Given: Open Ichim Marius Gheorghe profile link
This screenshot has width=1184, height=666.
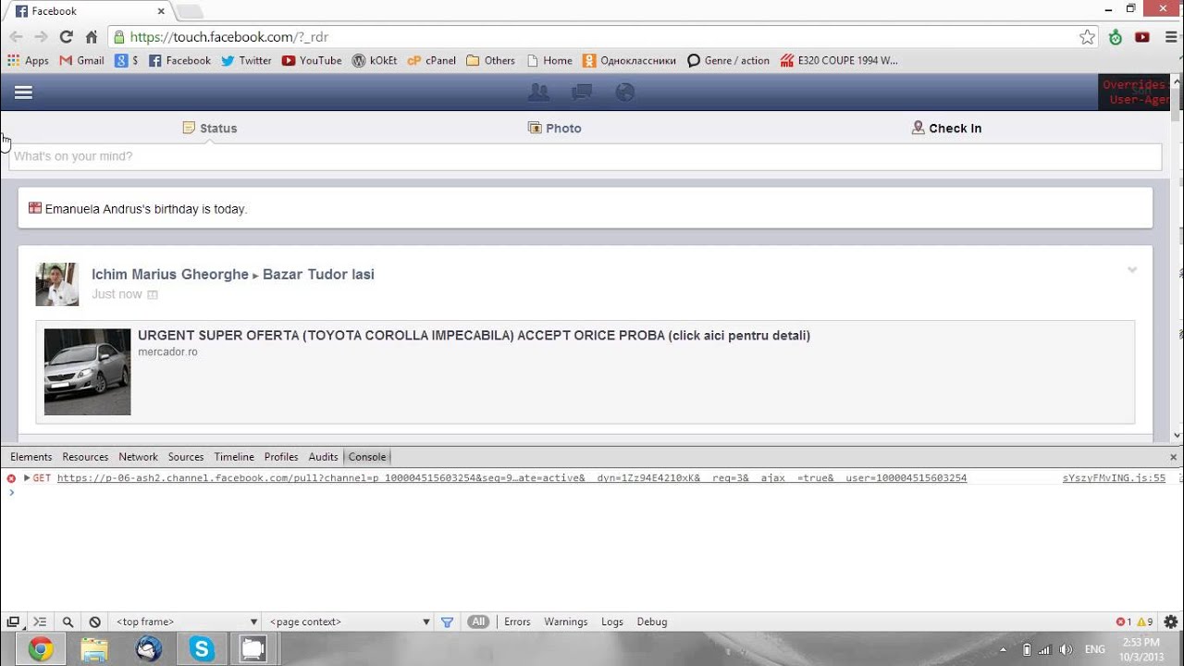Looking at the screenshot, I should click(170, 275).
